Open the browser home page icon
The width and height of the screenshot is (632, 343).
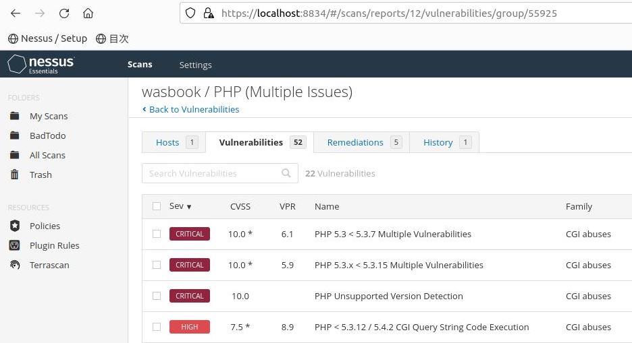(x=88, y=13)
